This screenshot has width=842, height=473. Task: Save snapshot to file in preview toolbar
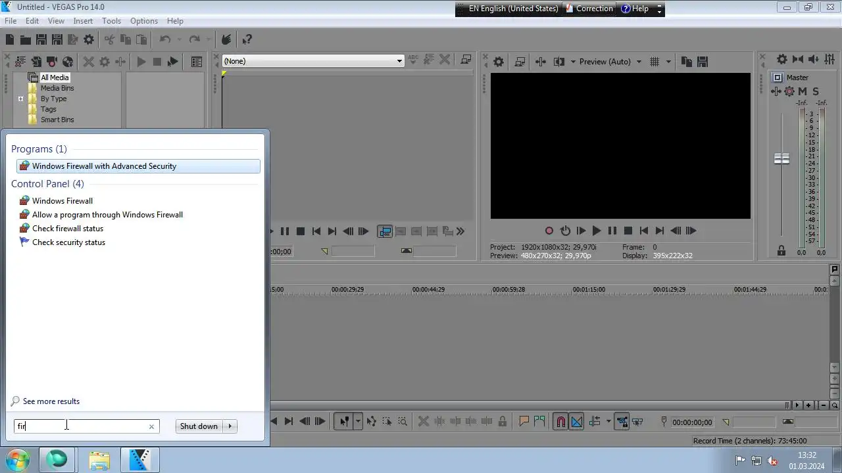coord(703,62)
